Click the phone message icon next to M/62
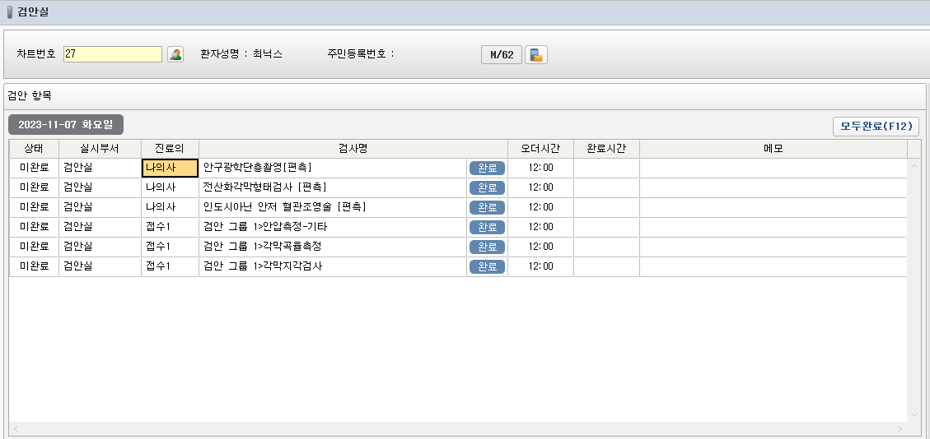930x439 pixels. point(536,55)
